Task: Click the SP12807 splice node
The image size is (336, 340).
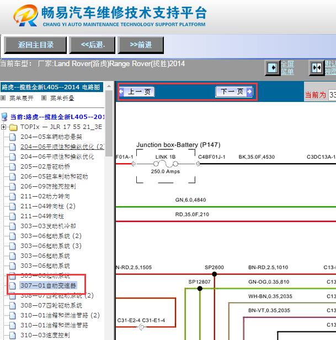Action: click(x=200, y=288)
